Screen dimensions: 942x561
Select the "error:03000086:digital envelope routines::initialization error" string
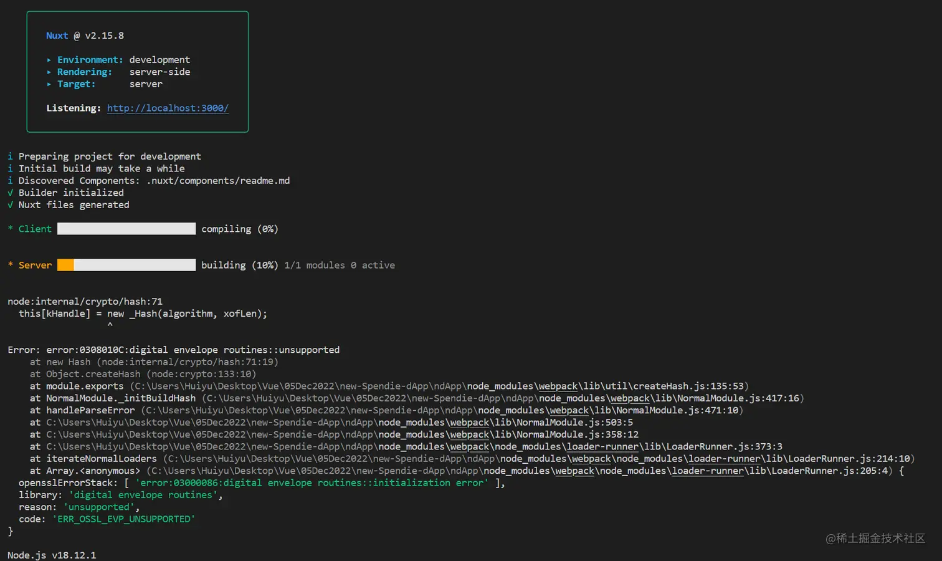point(312,483)
